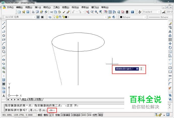Select the Polygon draw tool
This screenshot has height=118, width=174.
click(x=4, y=36)
